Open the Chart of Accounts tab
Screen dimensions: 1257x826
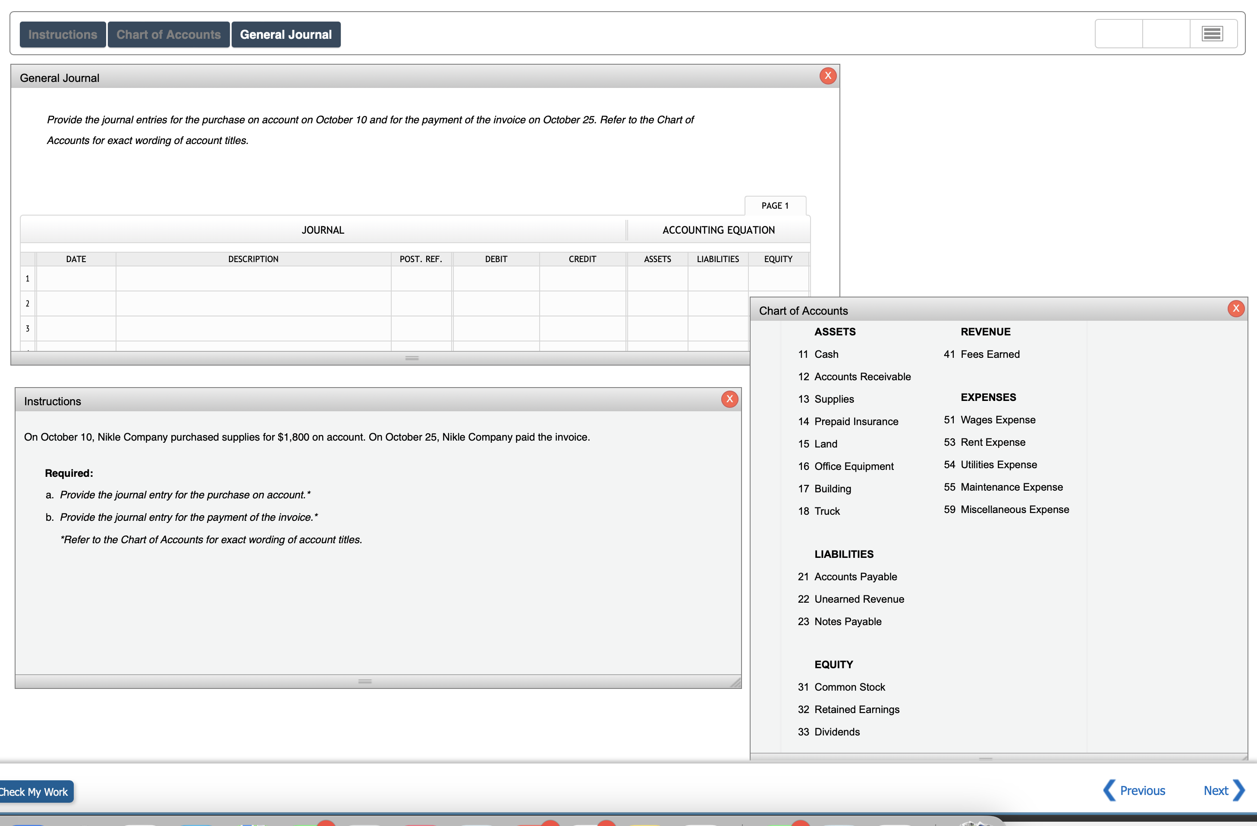pyautogui.click(x=168, y=34)
